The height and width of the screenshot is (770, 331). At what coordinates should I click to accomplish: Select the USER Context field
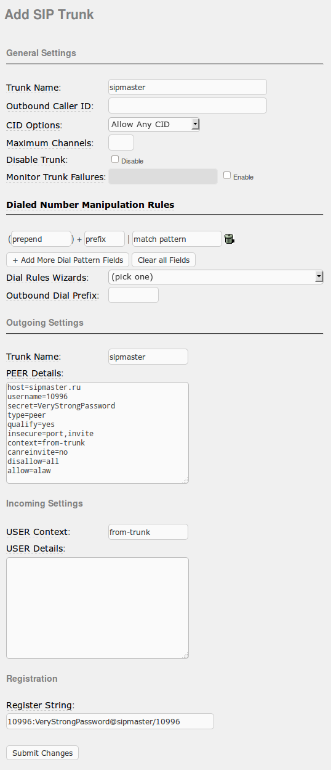(148, 532)
